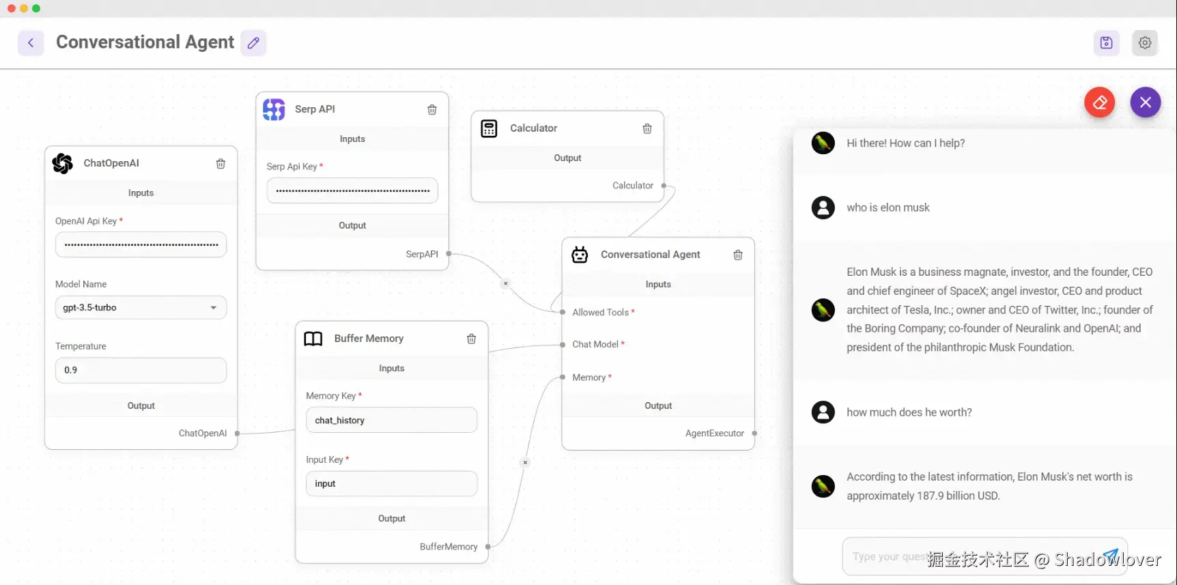The image size is (1177, 585).
Task: Click the Temperature field showing 0.9
Action: click(x=141, y=370)
